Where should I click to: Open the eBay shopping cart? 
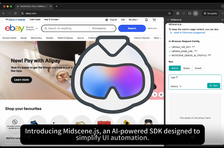coord(154,20)
